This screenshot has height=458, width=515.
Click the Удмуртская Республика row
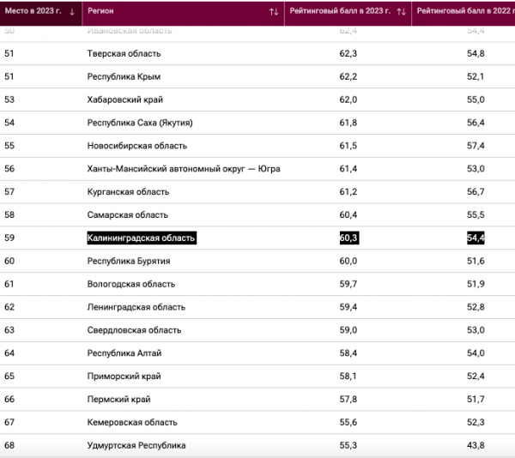[257, 445]
